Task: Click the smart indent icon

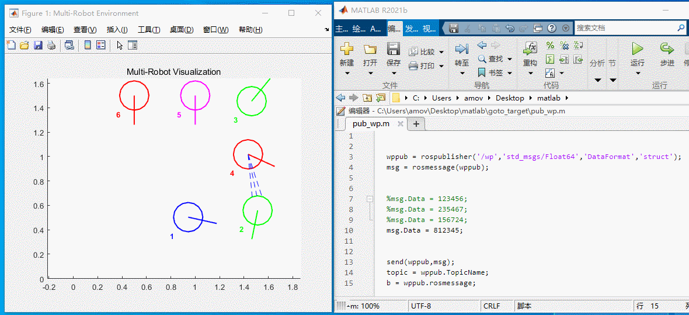Action: (x=550, y=58)
